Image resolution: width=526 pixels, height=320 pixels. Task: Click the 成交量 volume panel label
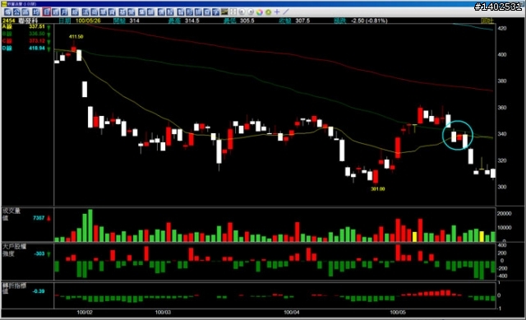tap(12, 211)
